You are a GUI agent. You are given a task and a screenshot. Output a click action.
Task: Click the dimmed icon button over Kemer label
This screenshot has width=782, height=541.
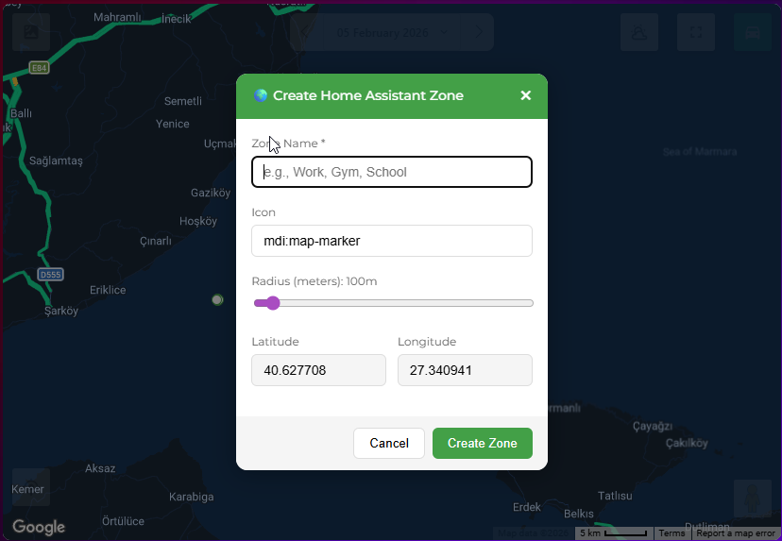[x=31, y=487]
